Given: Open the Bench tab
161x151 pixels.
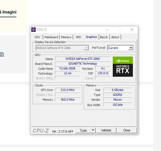Looking at the screenshot, I should 104,37.
